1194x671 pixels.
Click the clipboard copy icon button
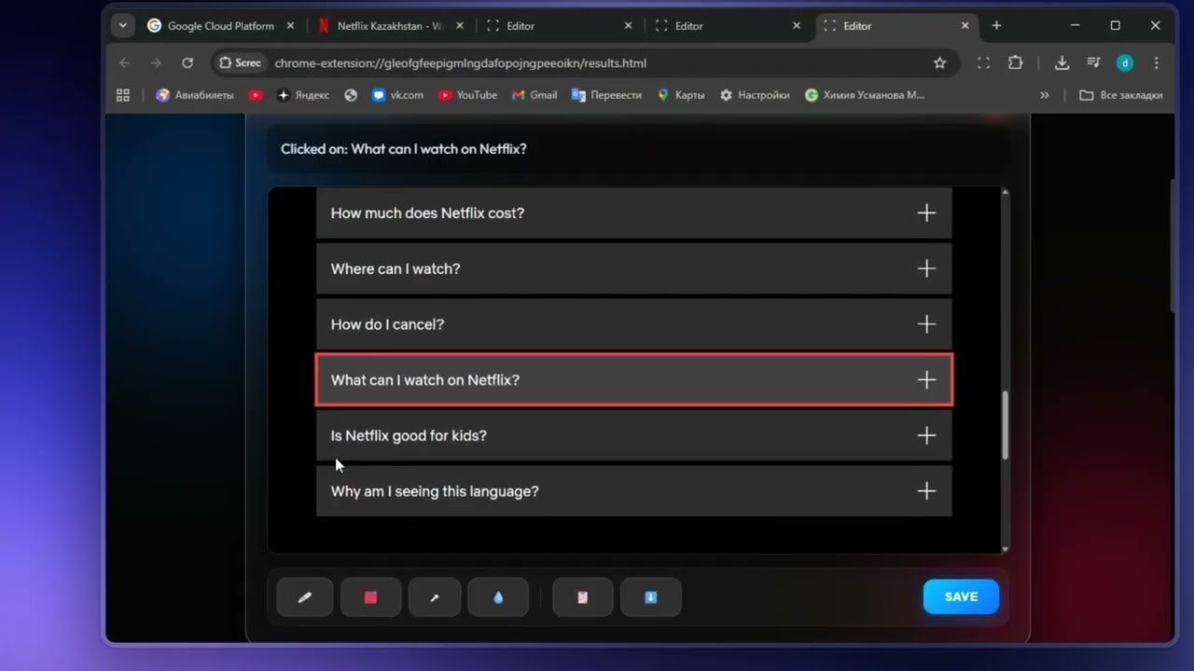[583, 597]
